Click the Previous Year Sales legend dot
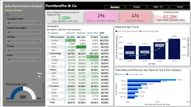This screenshot has height=107, width=191. pyautogui.click(x=127, y=74)
